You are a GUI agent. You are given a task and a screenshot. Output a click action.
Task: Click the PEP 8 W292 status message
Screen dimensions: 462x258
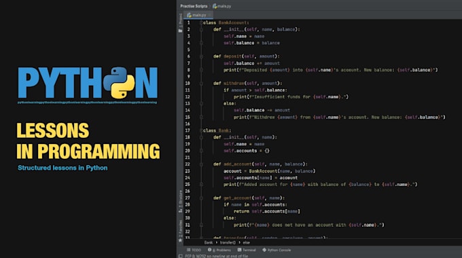tap(217, 256)
